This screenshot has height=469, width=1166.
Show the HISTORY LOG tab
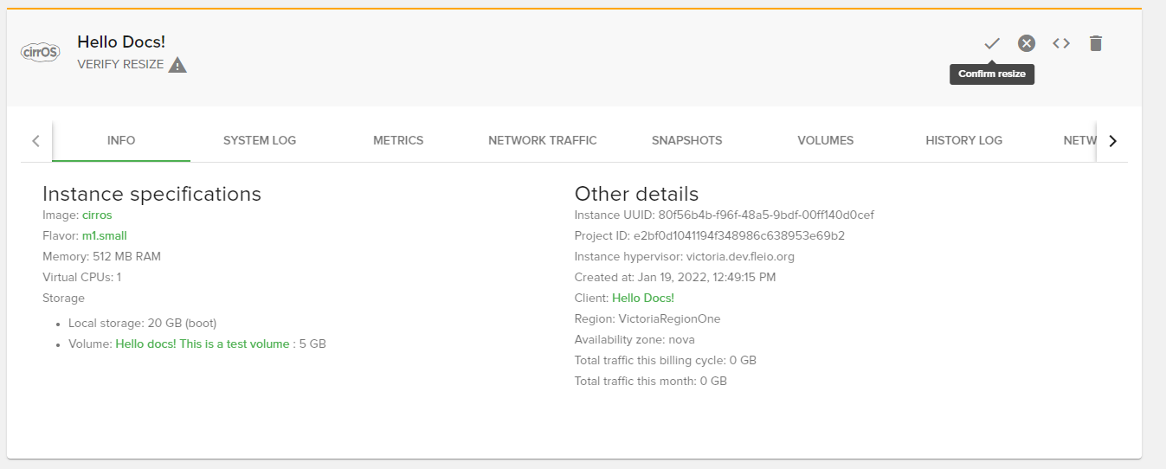[963, 140]
